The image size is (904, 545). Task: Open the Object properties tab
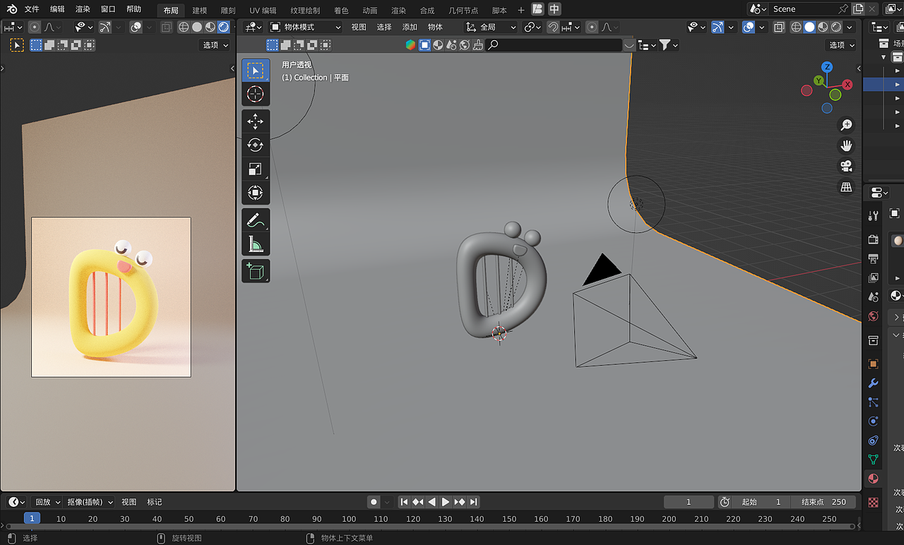tap(874, 364)
